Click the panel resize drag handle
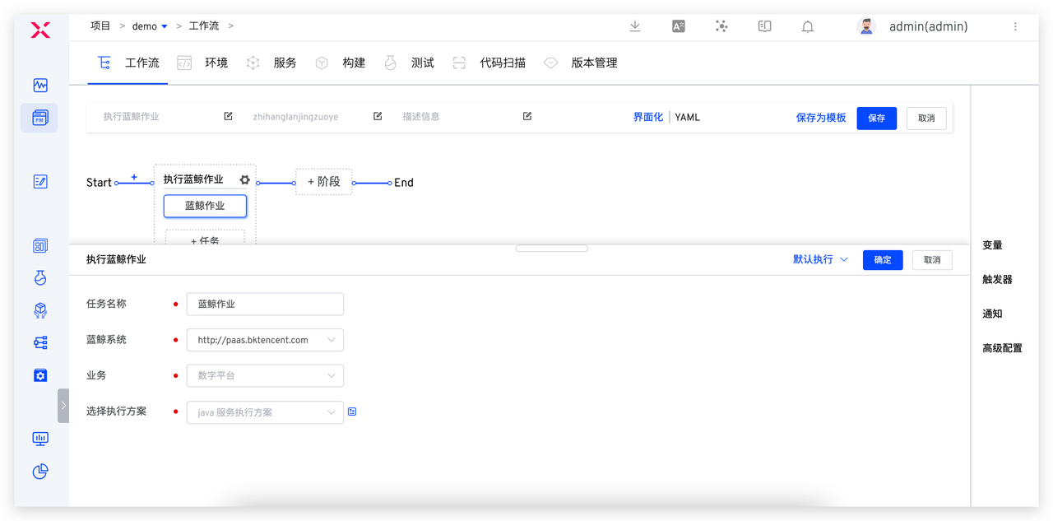The width and height of the screenshot is (1053, 521). [552, 248]
